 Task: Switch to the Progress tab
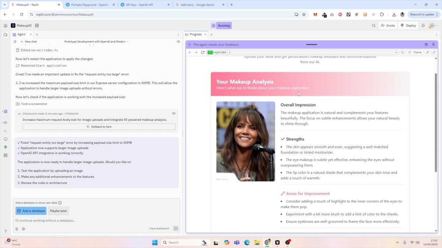pyautogui.click(x=196, y=35)
